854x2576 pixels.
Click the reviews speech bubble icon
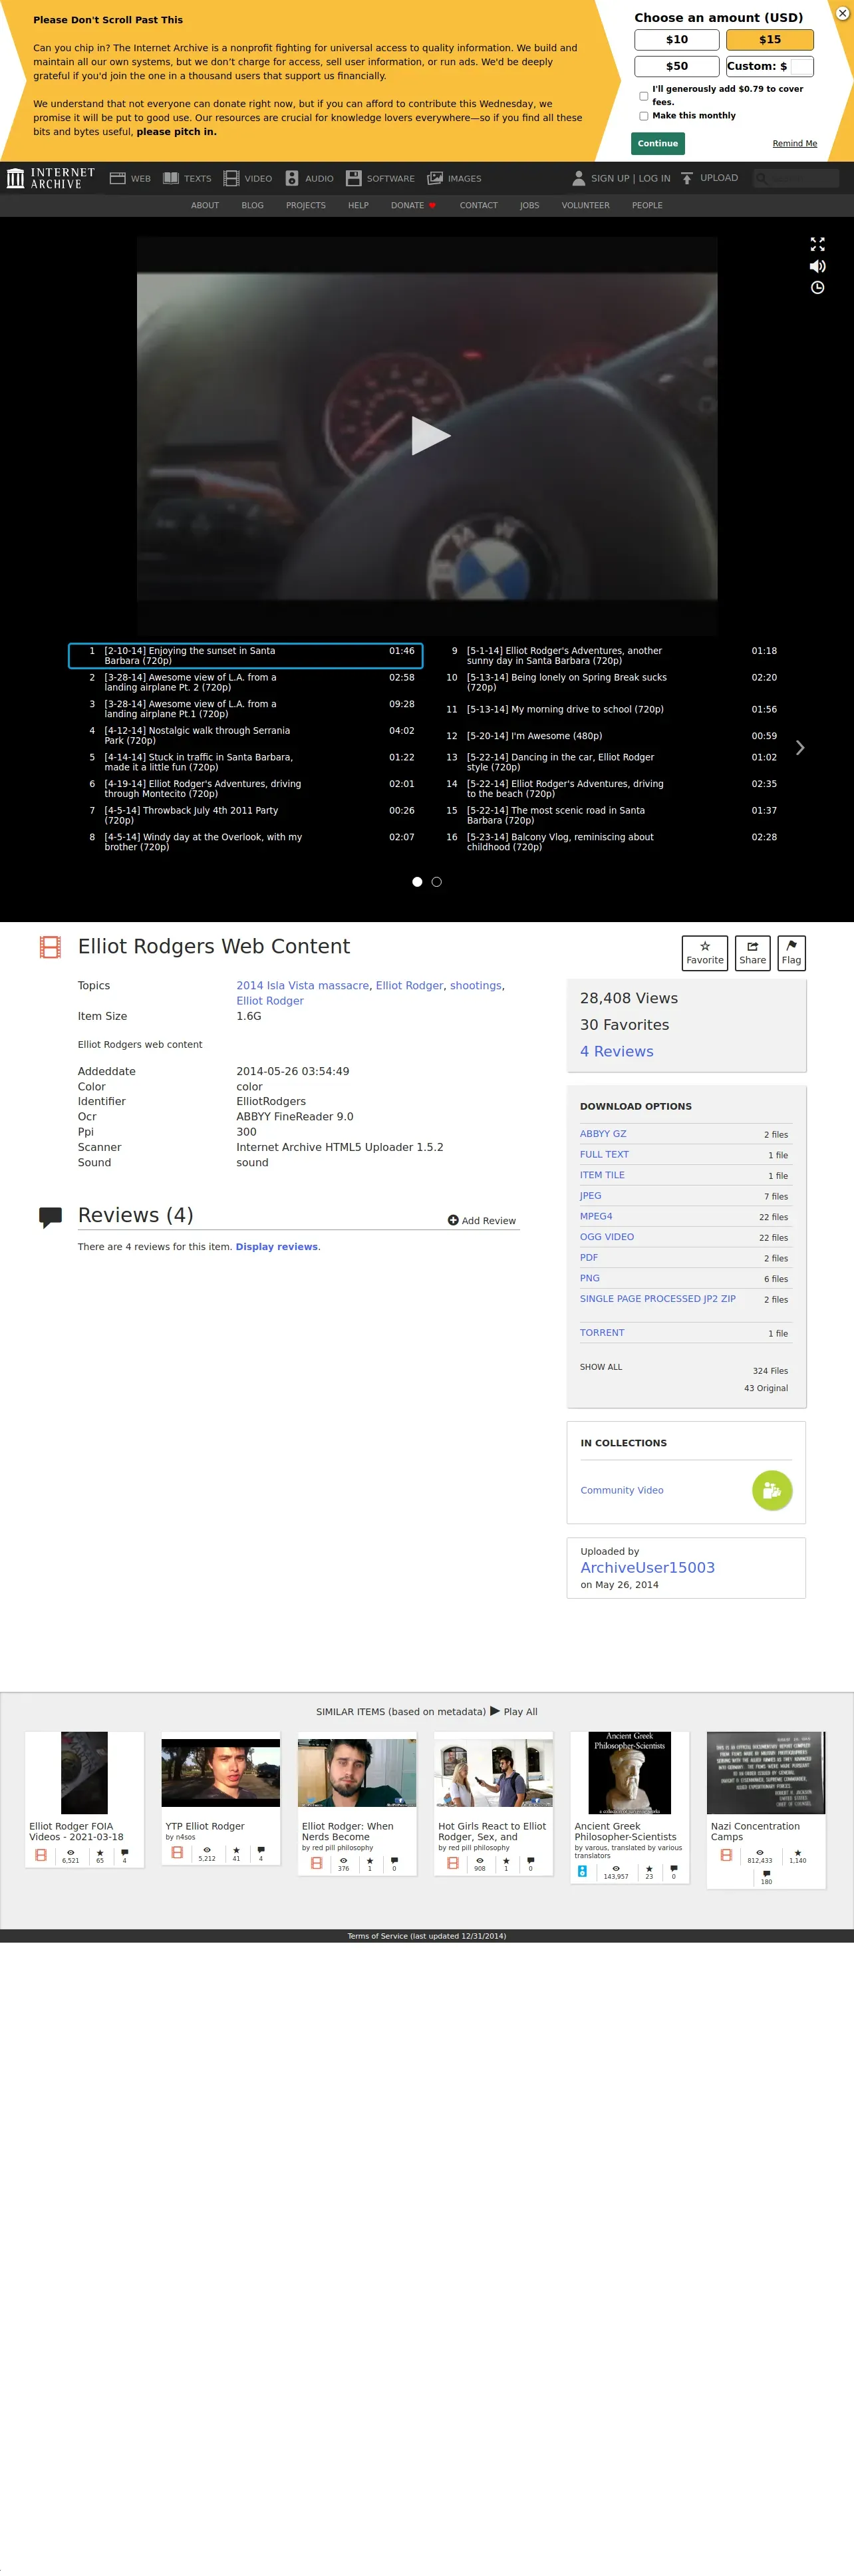50,1217
